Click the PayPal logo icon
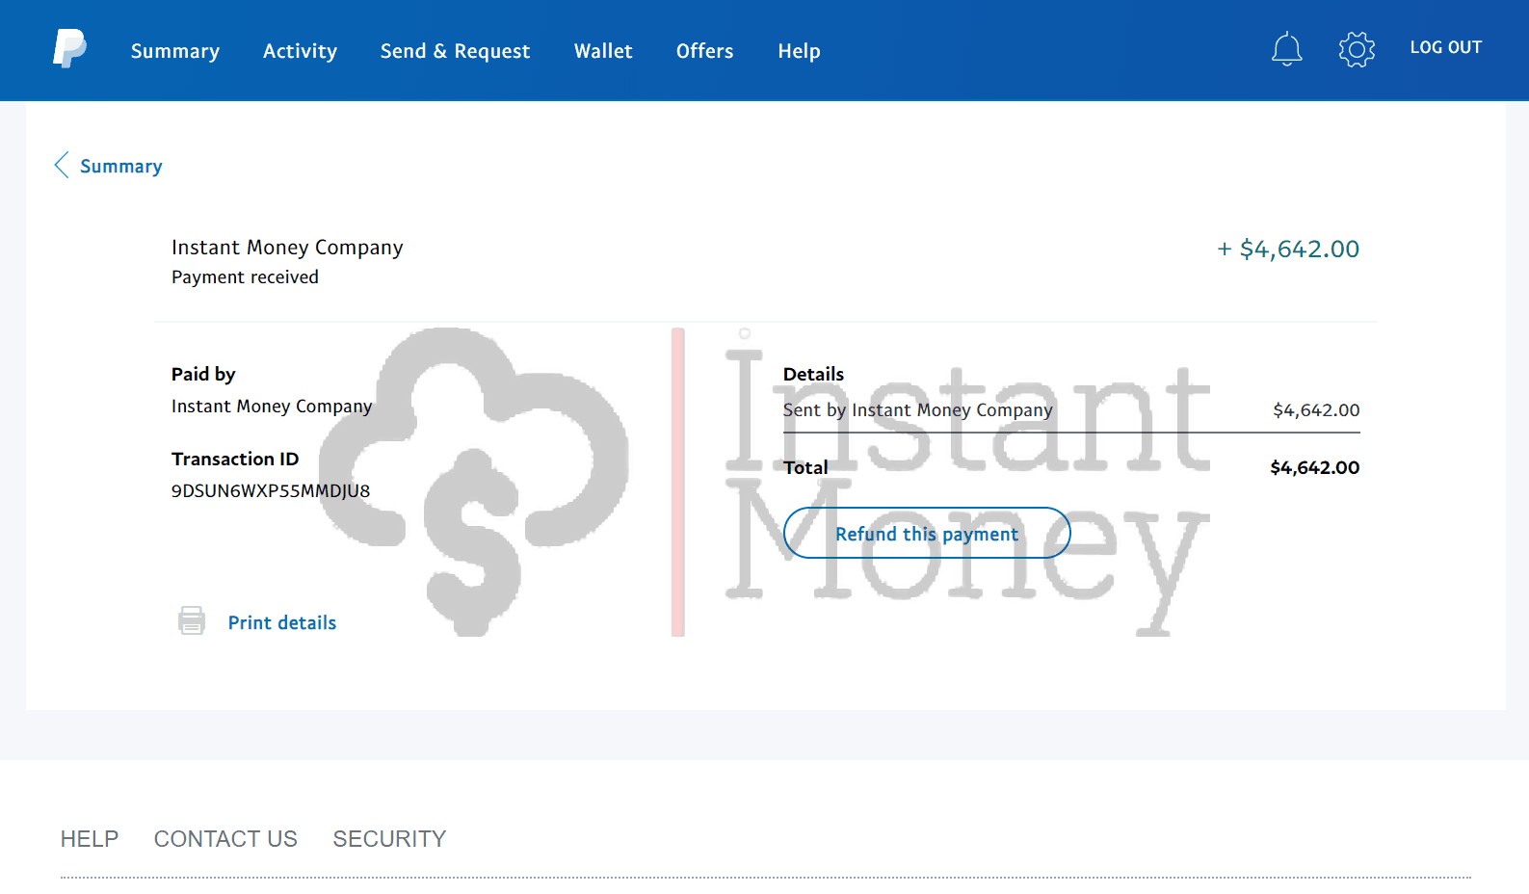This screenshot has height=894, width=1529. coord(69,48)
